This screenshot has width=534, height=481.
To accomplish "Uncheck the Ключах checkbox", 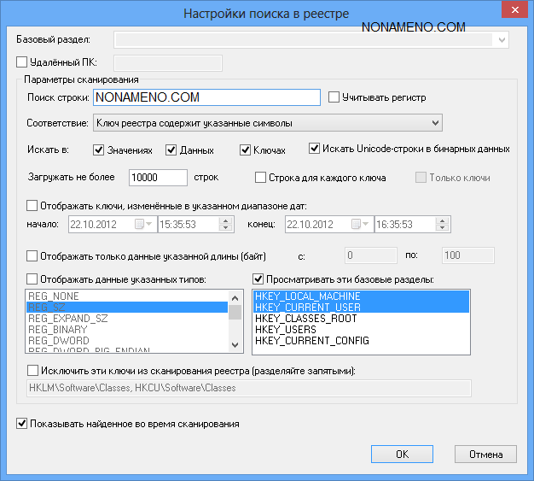I will tap(247, 150).
